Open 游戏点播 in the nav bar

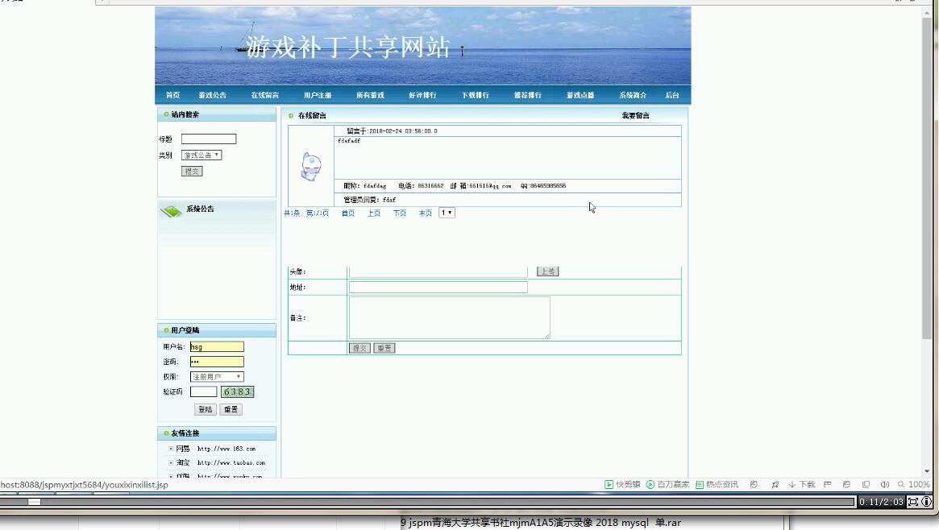point(580,95)
